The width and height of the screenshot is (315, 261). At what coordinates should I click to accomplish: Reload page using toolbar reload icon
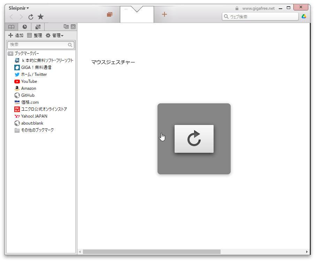click(31, 17)
